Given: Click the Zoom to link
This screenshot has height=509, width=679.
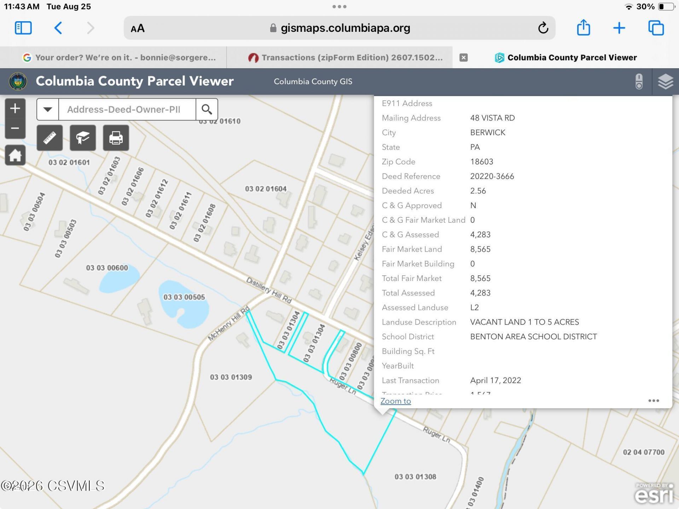Looking at the screenshot, I should point(396,401).
